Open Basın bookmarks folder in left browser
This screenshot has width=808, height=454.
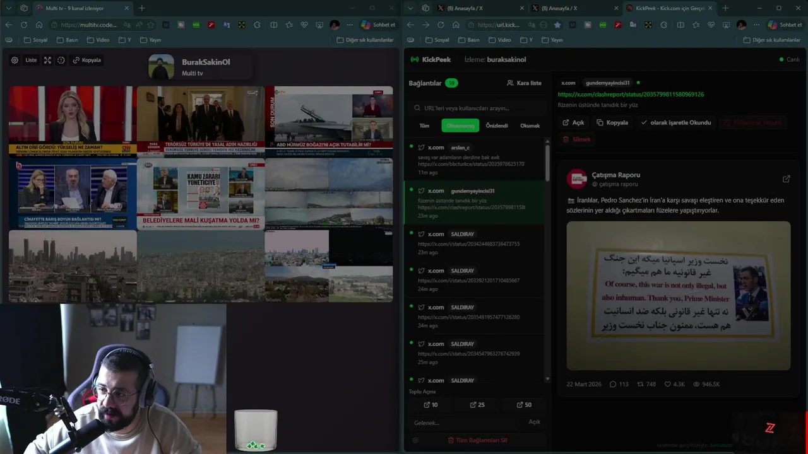(68, 40)
